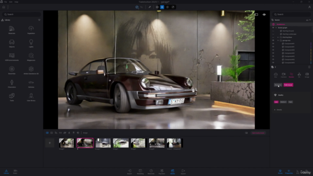
Task: Open the navigation mode icon in toolbar
Action: pos(137,7)
